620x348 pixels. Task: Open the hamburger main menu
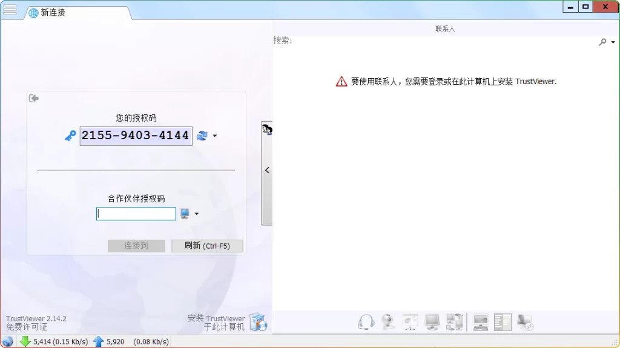tap(10, 10)
